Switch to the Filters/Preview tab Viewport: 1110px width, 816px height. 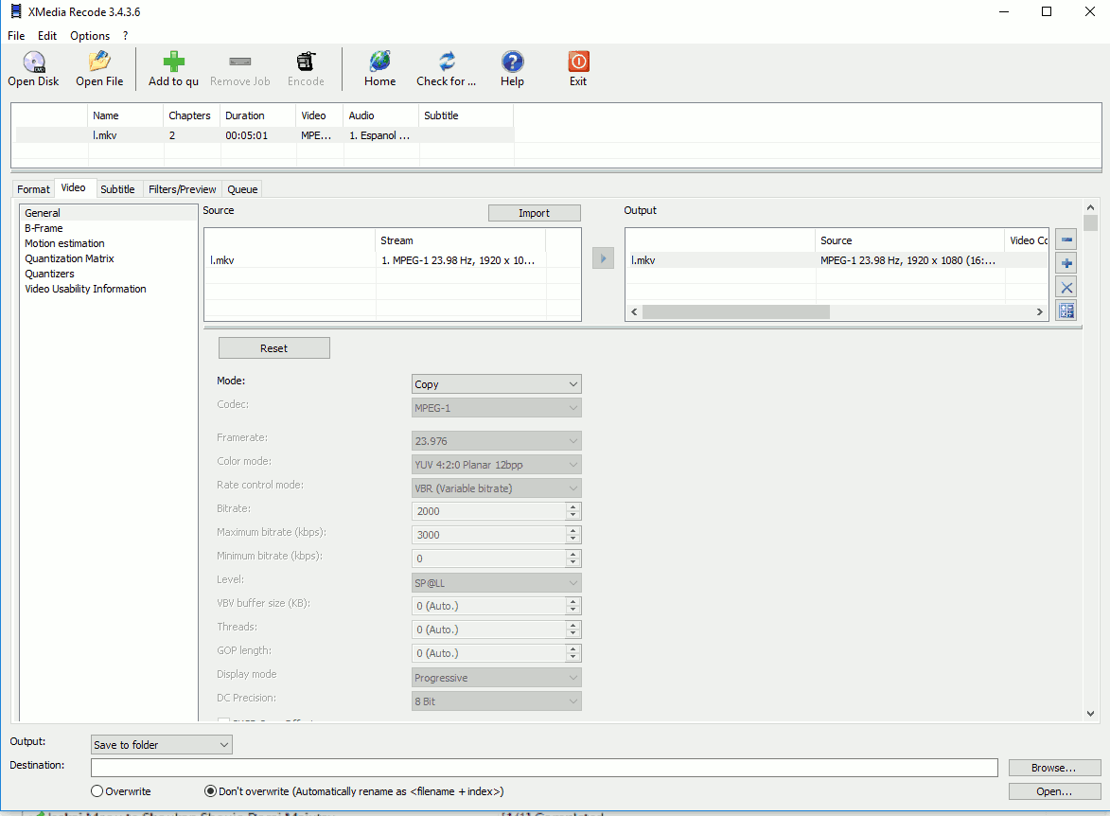[x=183, y=189]
